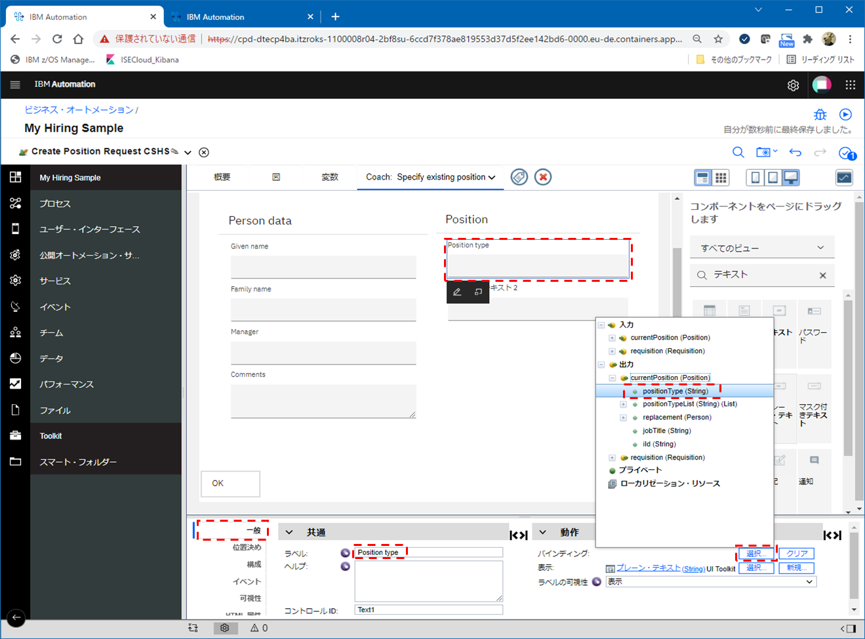This screenshot has width=865, height=639.
Task: Click the canvas vertical scrollbar
Action: (x=677, y=354)
